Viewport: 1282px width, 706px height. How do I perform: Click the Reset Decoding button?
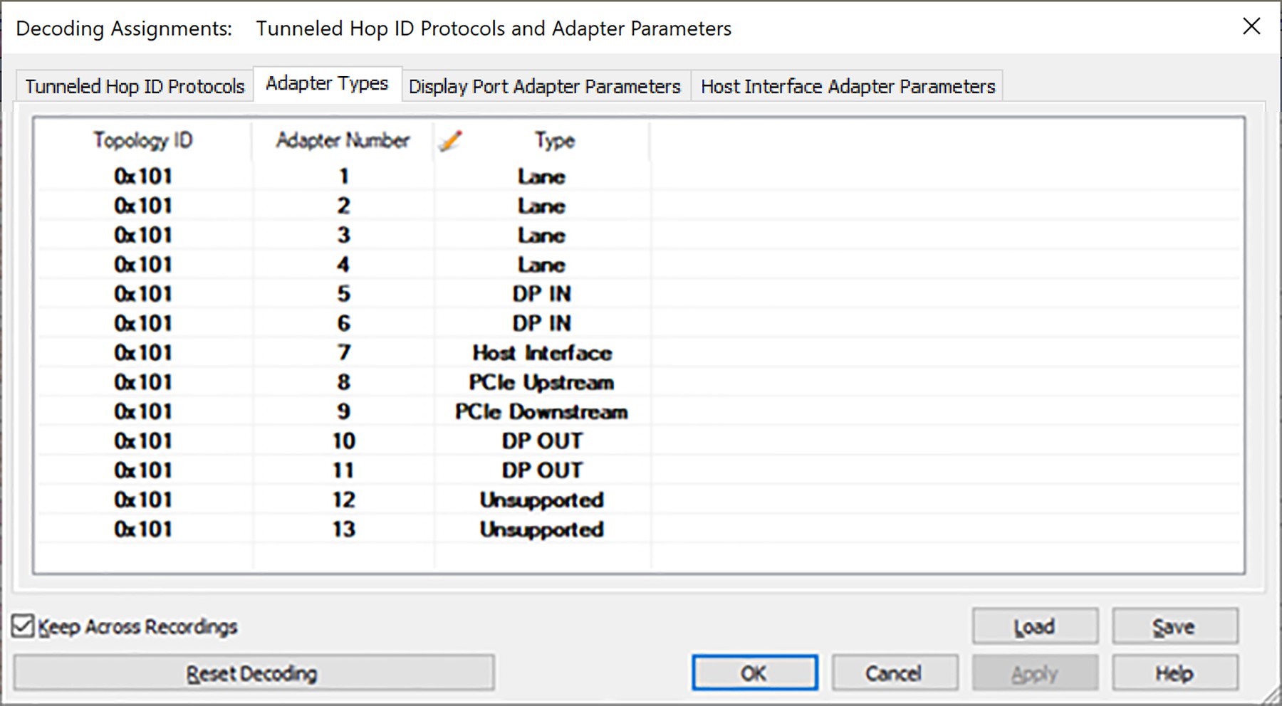254,673
